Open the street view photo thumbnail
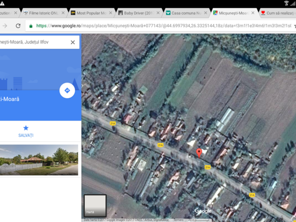This screenshot has width=296, height=222. click(x=39, y=160)
